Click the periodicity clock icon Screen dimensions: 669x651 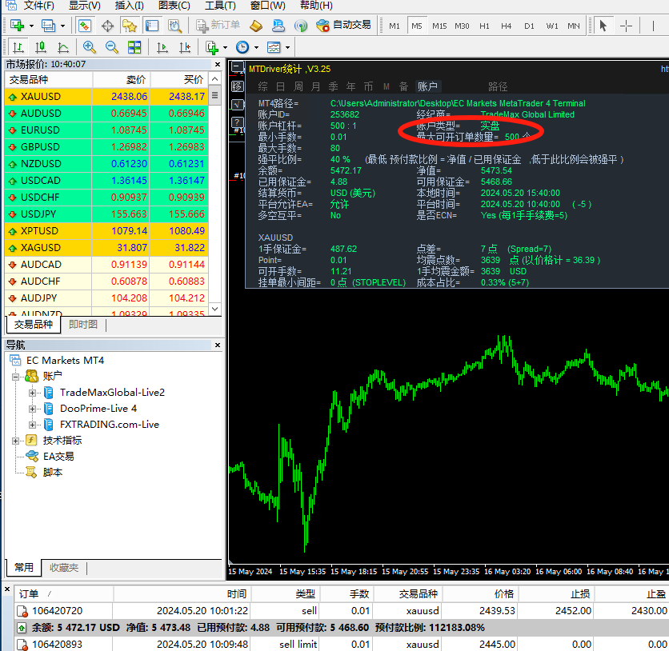coord(242,47)
